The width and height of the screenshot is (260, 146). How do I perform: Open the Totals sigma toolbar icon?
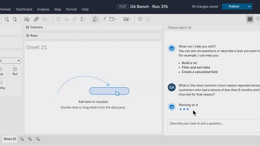(x=82, y=19)
